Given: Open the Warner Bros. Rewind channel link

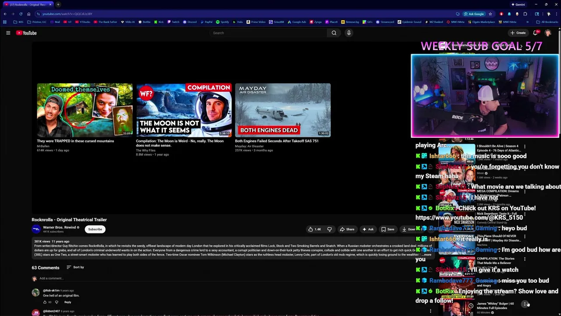Looking at the screenshot, I should pos(60,227).
